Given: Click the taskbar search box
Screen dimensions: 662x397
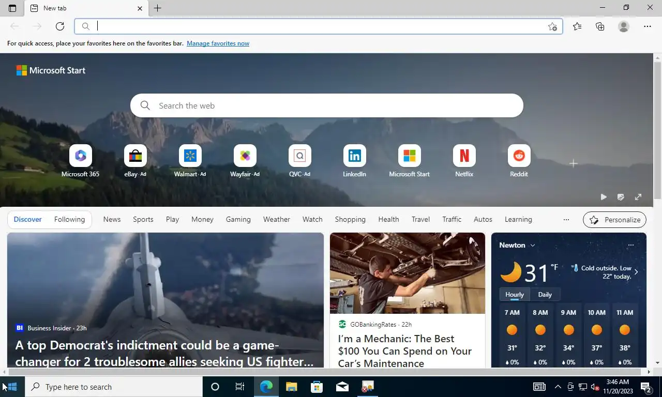Looking at the screenshot, I should [113, 387].
